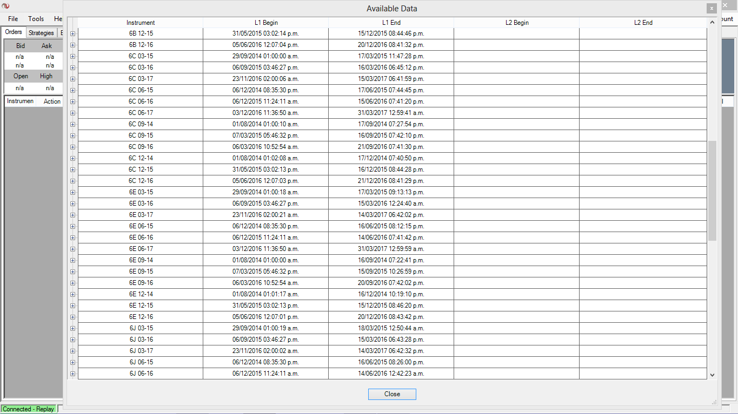Image resolution: width=738 pixels, height=414 pixels.
Task: Expand the 6J 03-17 row
Action: (x=72, y=351)
